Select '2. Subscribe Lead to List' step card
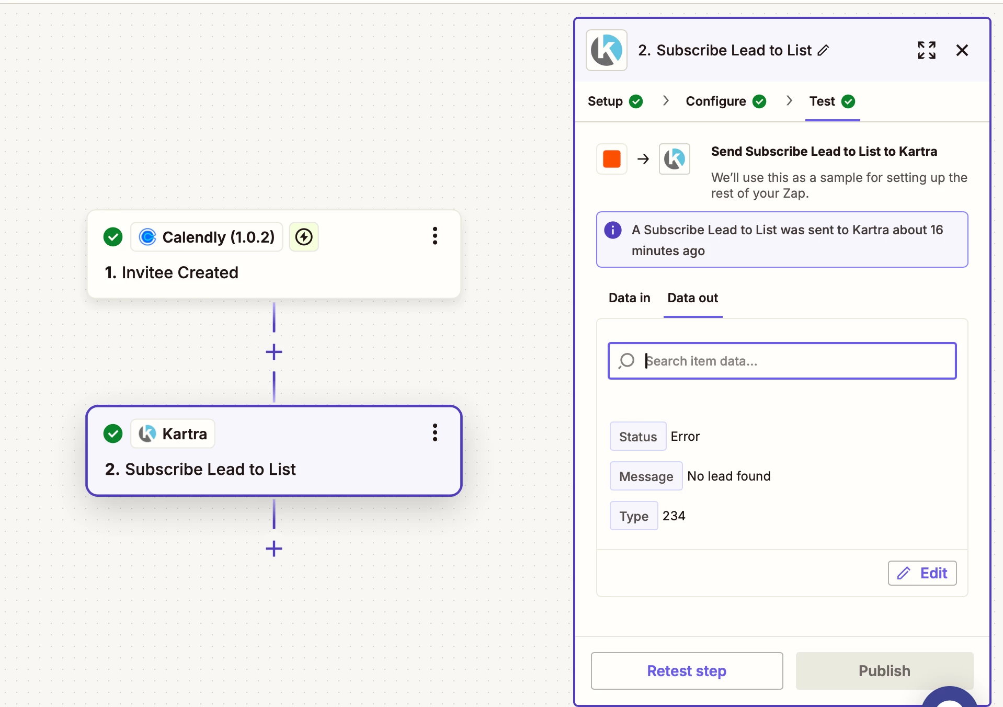Image resolution: width=1003 pixels, height=707 pixels. tap(274, 451)
